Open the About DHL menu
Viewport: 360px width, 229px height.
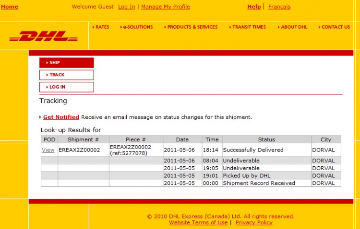point(294,27)
